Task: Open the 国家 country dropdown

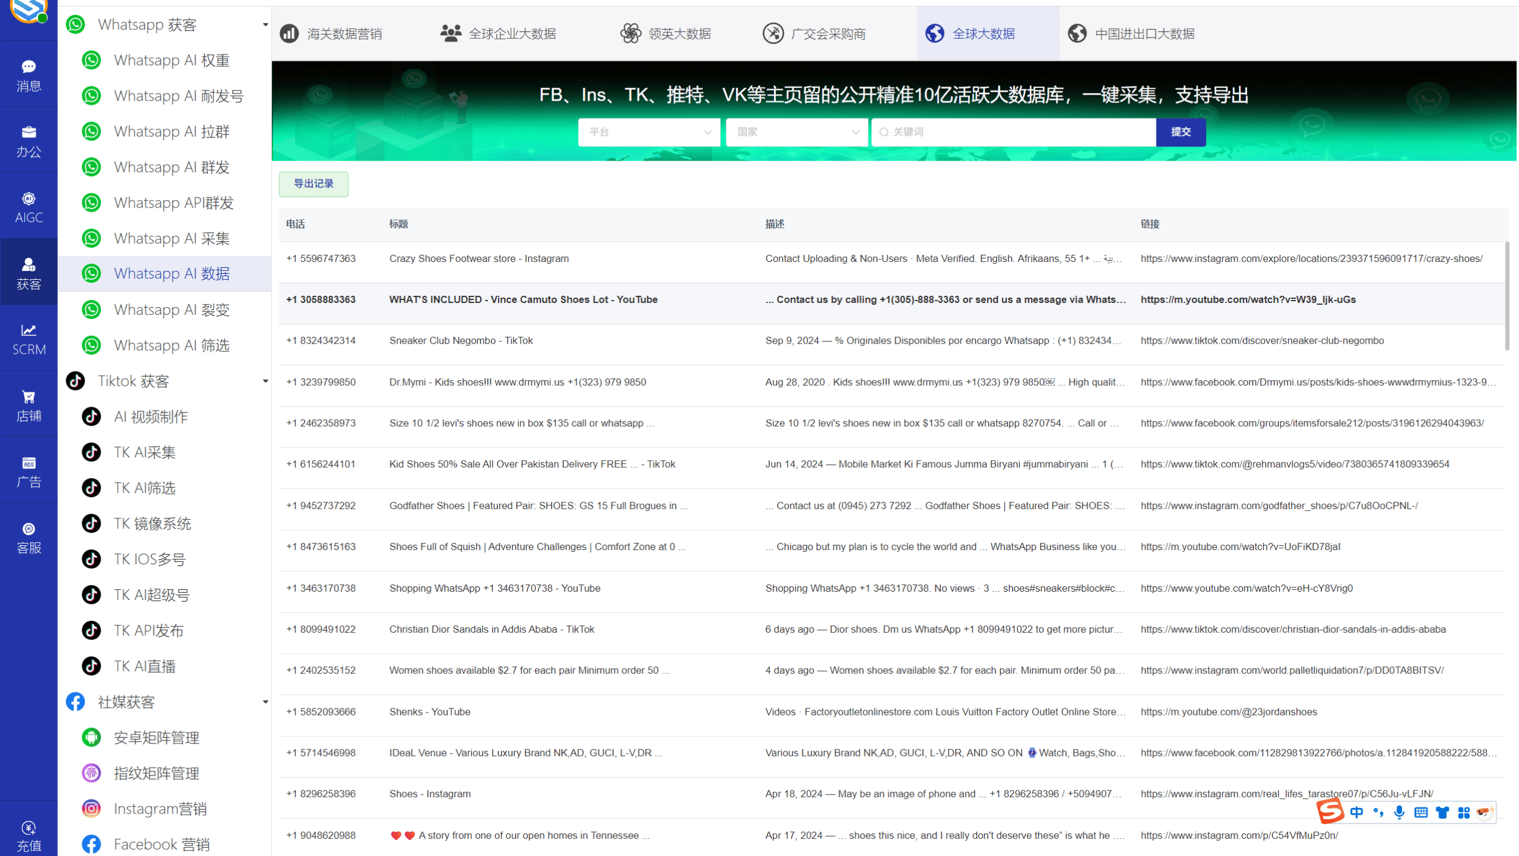Action: pos(796,132)
